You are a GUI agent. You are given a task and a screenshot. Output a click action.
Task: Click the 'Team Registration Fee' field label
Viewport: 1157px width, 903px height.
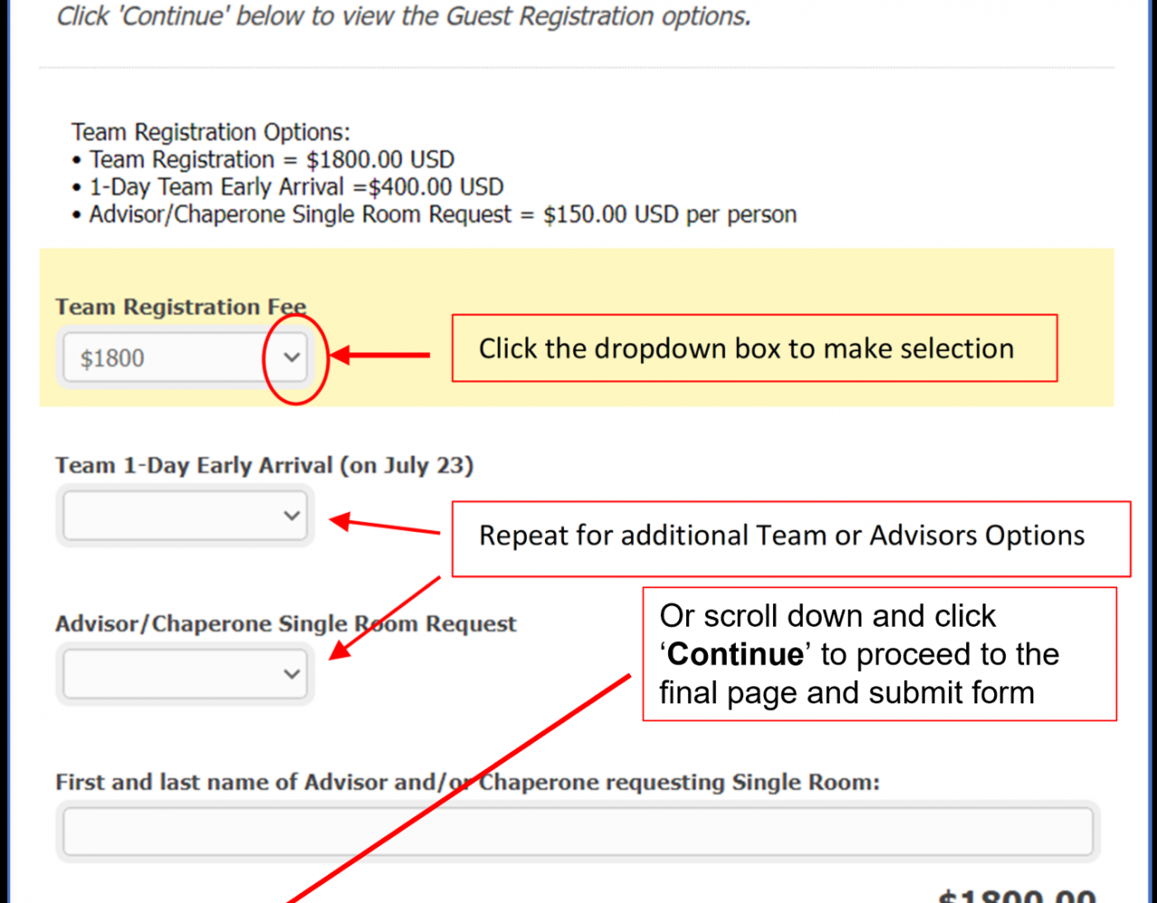(x=181, y=307)
